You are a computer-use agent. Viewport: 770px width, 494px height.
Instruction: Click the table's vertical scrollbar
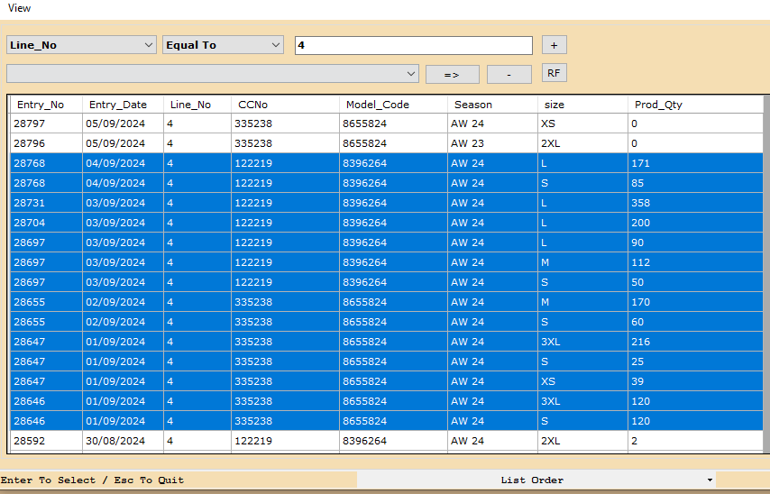point(765,270)
